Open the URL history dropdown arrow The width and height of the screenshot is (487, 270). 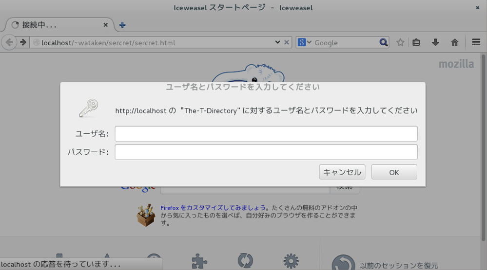(x=277, y=42)
